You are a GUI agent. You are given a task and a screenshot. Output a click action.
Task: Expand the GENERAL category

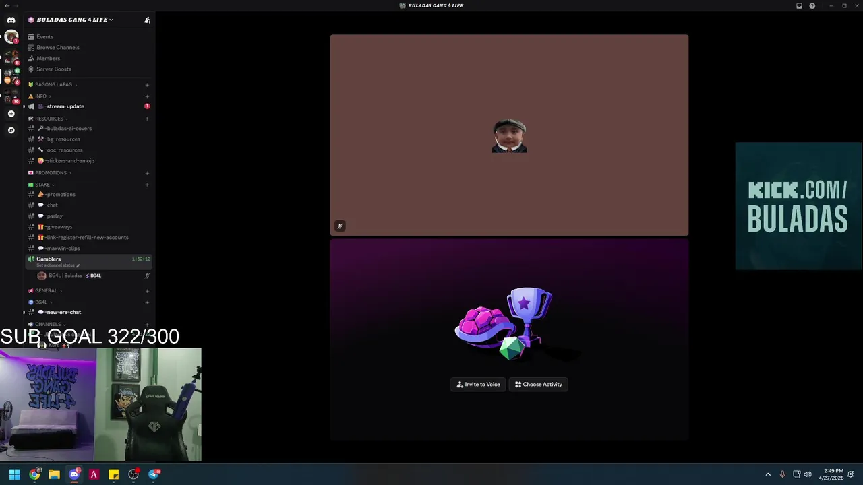pos(45,291)
